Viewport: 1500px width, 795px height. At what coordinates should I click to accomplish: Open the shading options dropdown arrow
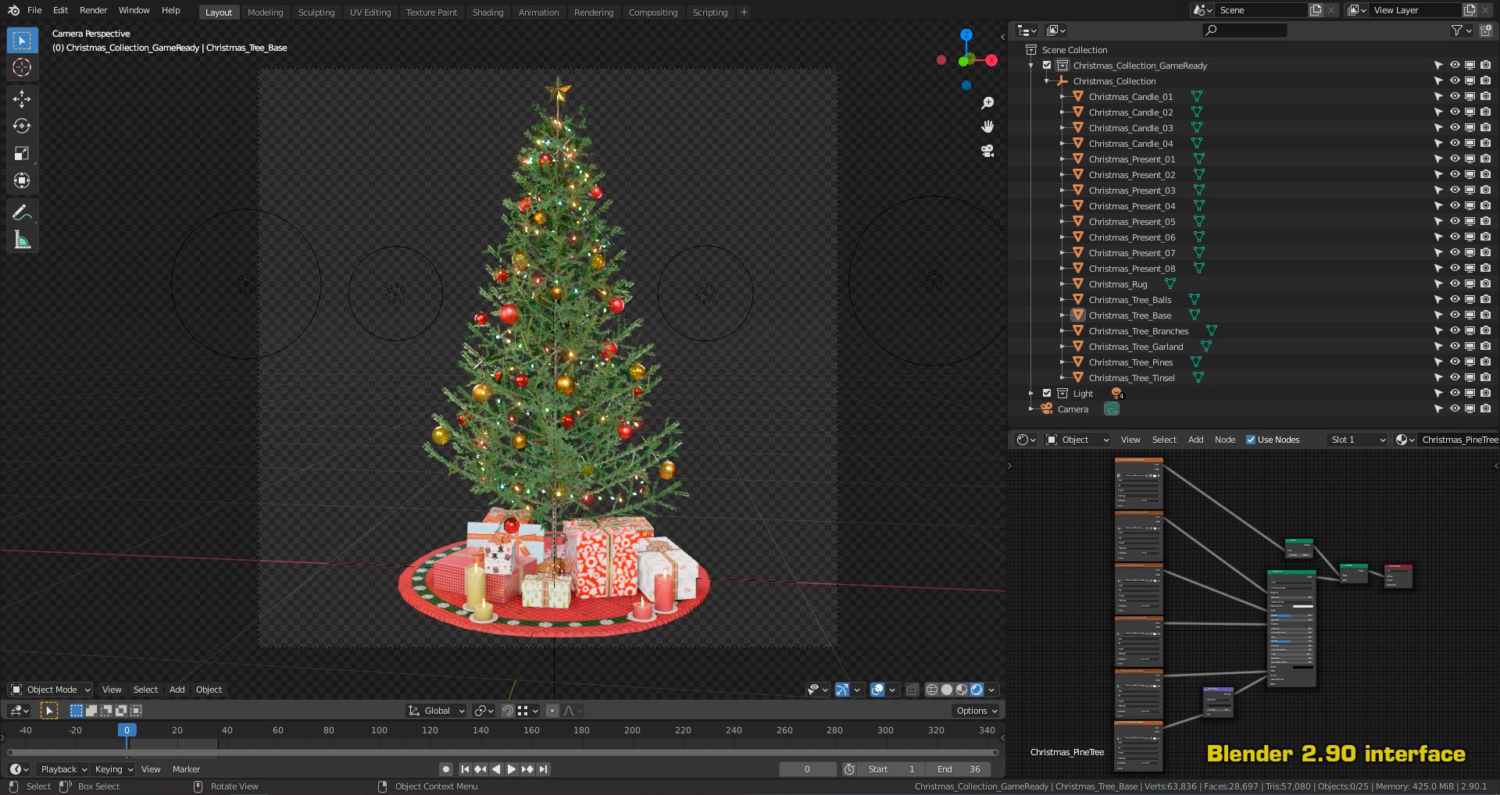pos(992,690)
